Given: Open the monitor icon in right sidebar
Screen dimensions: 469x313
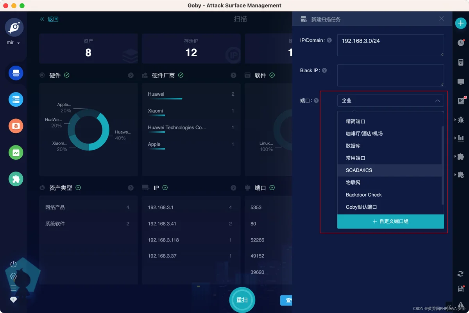Looking at the screenshot, I should click(x=461, y=82).
